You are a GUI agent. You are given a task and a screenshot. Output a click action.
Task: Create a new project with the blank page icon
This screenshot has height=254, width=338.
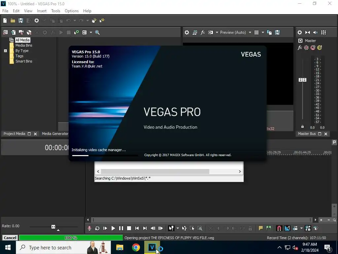[x=5, y=21]
